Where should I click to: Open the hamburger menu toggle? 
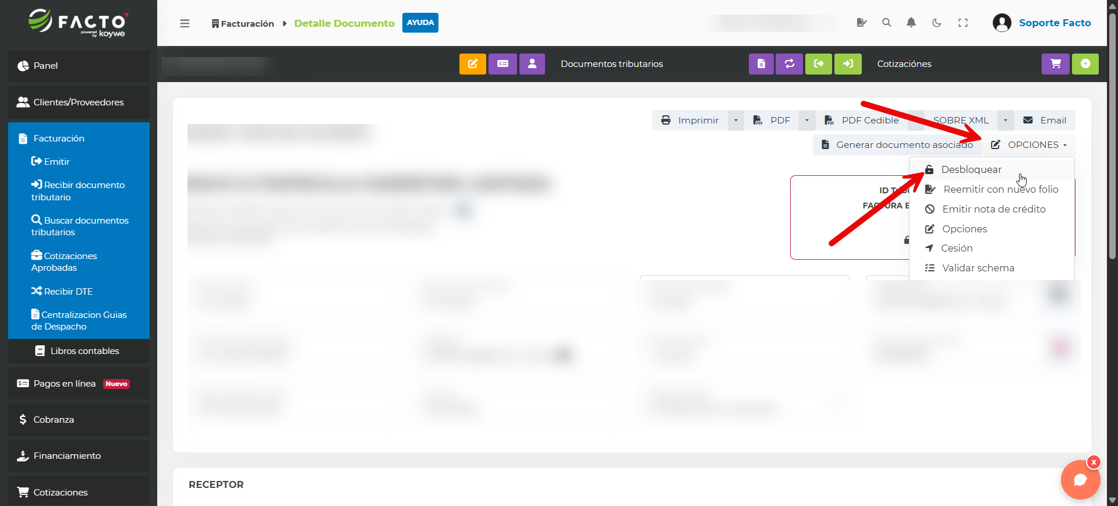[x=185, y=23]
